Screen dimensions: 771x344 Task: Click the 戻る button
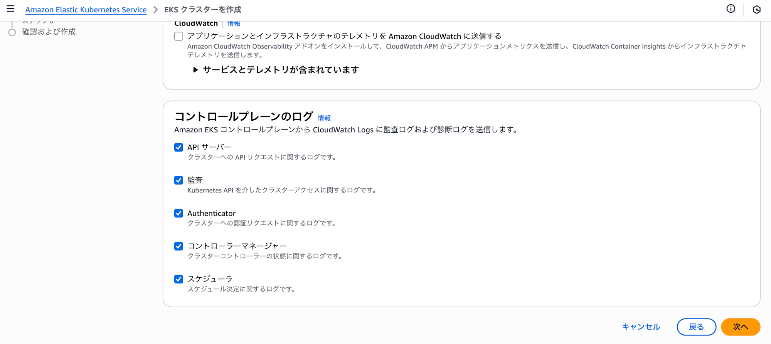tap(696, 327)
